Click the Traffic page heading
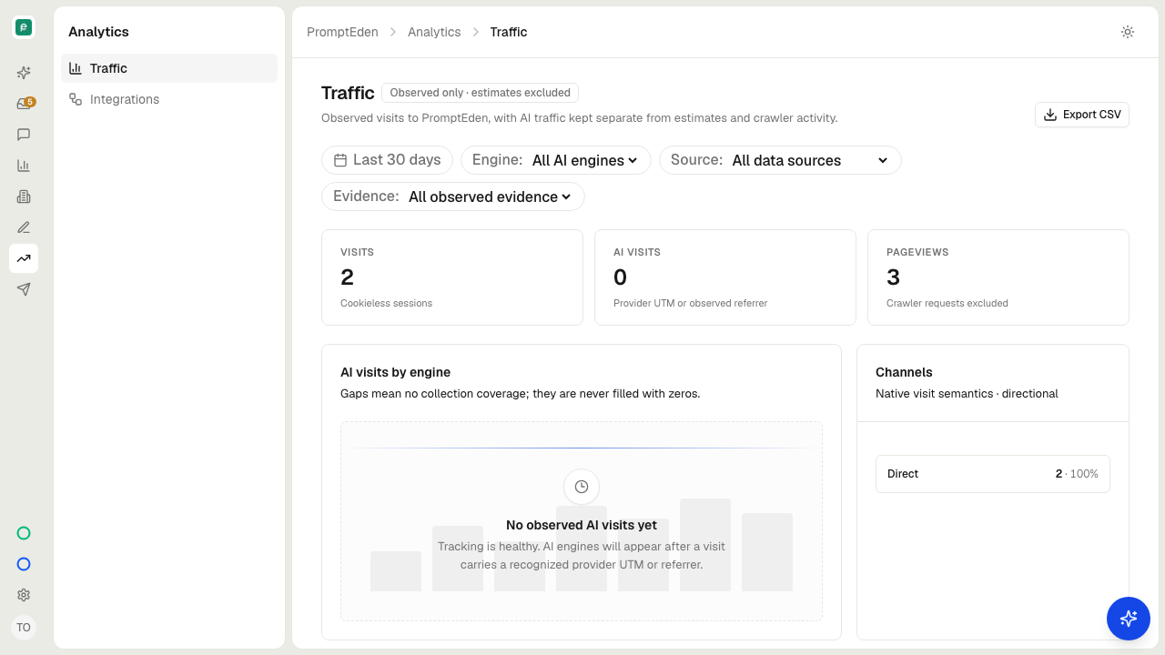The height and width of the screenshot is (655, 1165). [348, 93]
